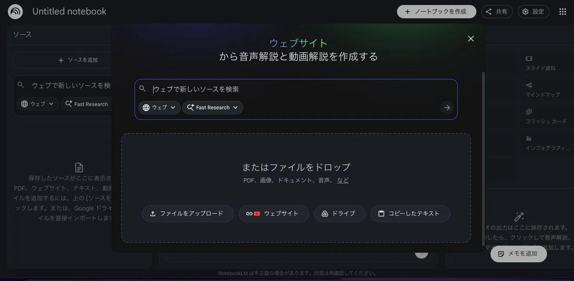Click the YouTube icon on ウェブサイト button

[x=257, y=214]
